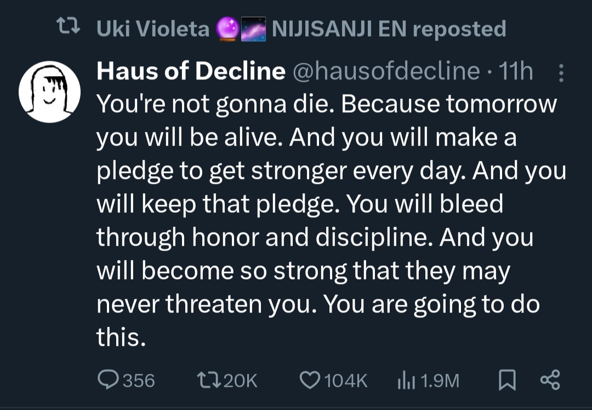Click the repost indicator icon above the tweet
Viewport: 592px width, 410px height.
(x=68, y=26)
